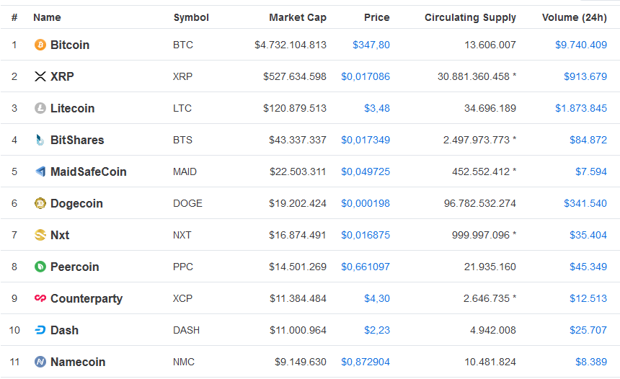Open Namecoin 24h volume $8.389
The height and width of the screenshot is (379, 620).
590,362
